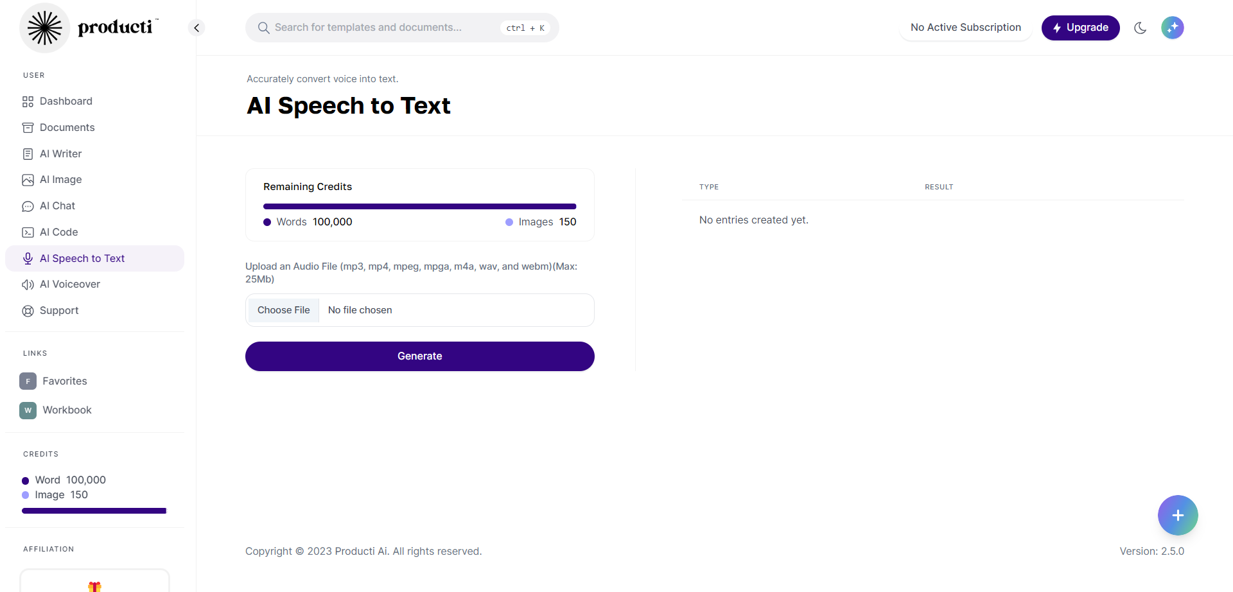Click Choose File to upload audio
Screen dimensions: 1233x592
coord(283,310)
